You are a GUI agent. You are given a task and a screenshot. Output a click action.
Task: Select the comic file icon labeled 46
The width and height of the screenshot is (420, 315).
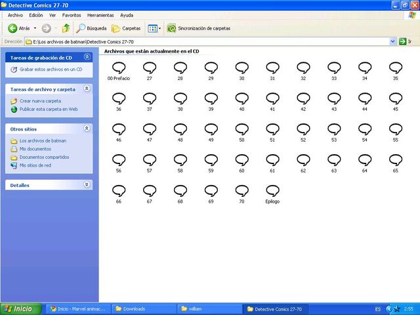[x=119, y=129]
